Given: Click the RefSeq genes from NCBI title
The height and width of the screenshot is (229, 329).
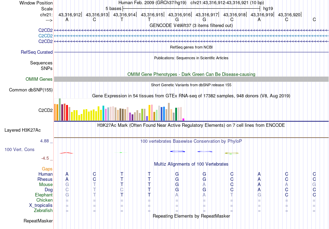Looking at the screenshot, I should pyautogui.click(x=191, y=47).
